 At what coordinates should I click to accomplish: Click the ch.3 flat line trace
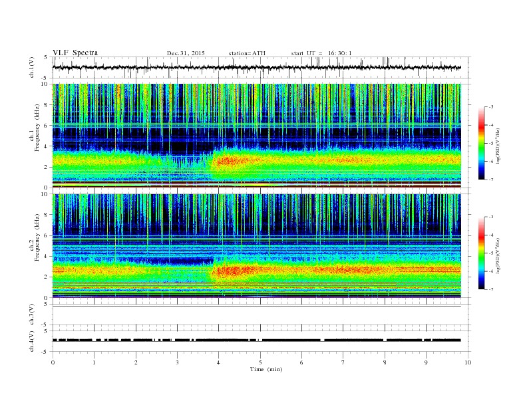[257, 307]
